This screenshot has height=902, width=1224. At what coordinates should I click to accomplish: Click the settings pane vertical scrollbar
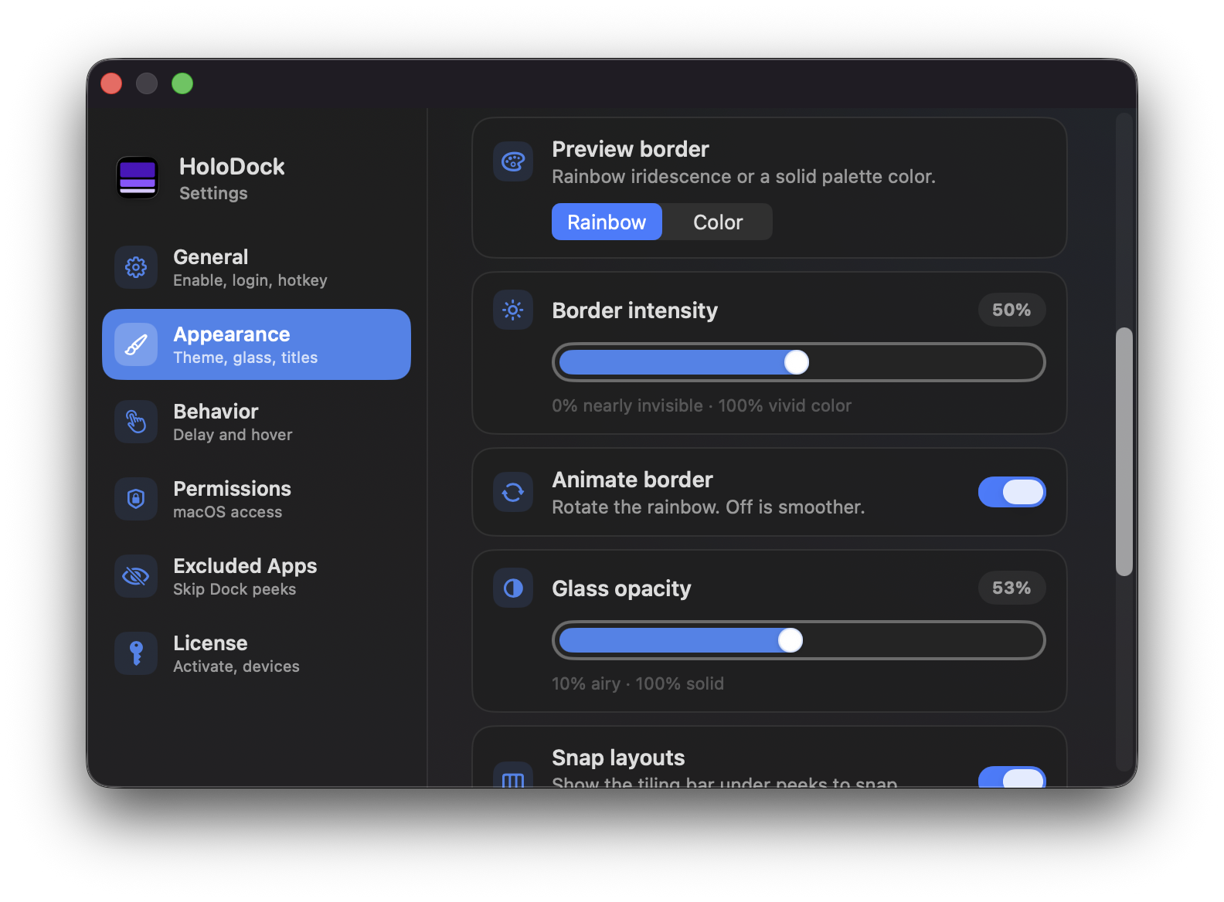click(1124, 452)
